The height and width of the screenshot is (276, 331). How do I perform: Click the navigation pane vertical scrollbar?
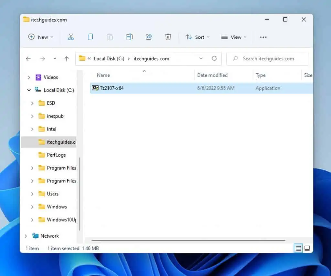(80, 194)
